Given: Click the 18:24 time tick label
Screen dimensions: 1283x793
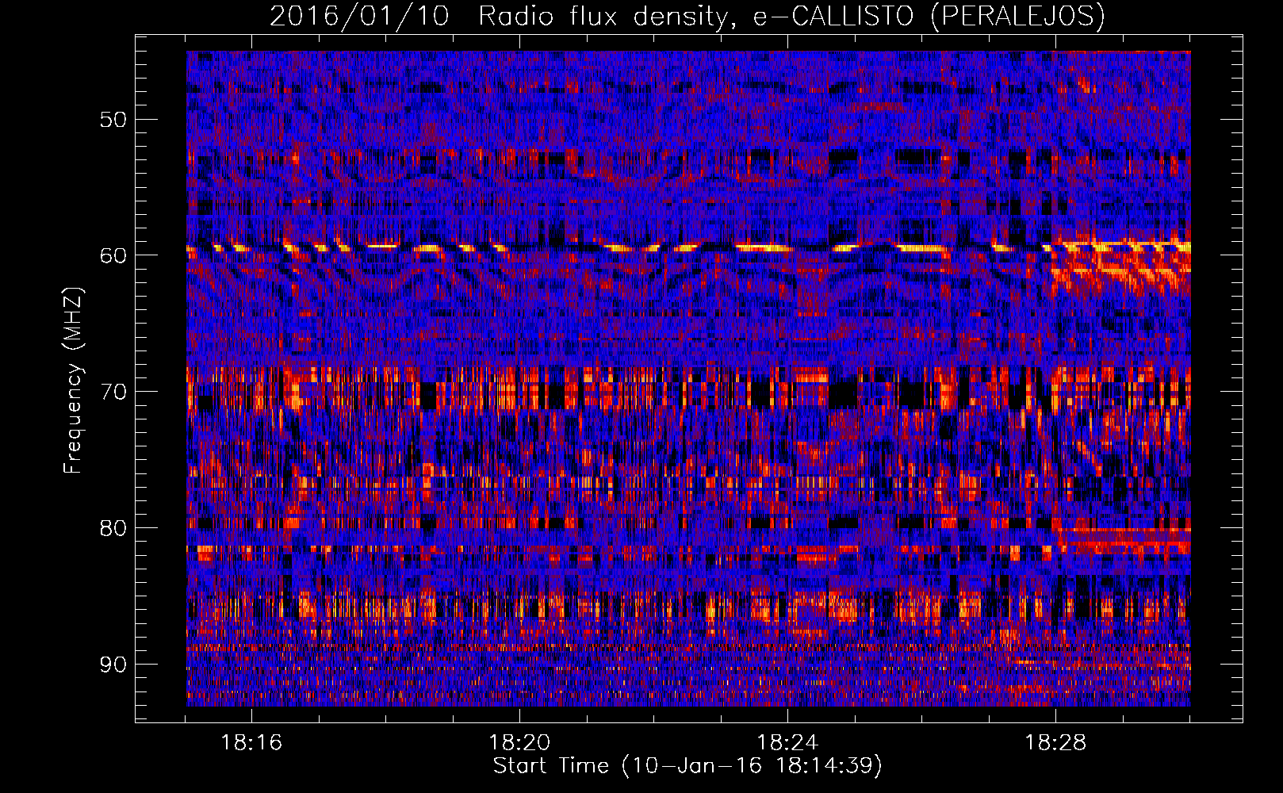Looking at the screenshot, I should pyautogui.click(x=787, y=743).
